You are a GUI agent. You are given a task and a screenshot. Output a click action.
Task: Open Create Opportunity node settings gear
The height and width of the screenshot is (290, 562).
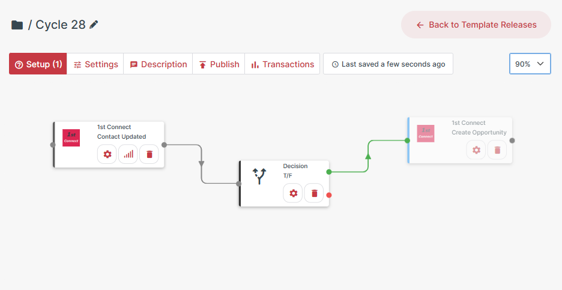click(476, 150)
